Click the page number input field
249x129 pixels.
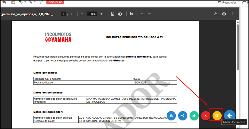tap(64, 14)
